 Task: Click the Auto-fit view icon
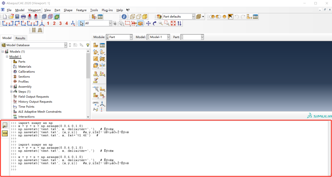(x=173, y=23)
